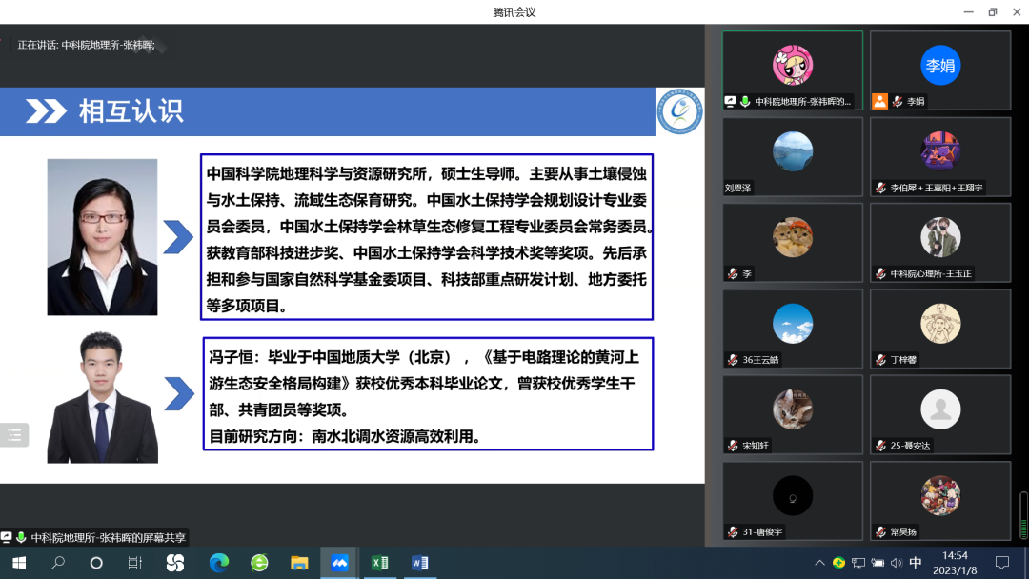
Task: Click the green antivirus icon in the system tray
Action: click(x=839, y=563)
